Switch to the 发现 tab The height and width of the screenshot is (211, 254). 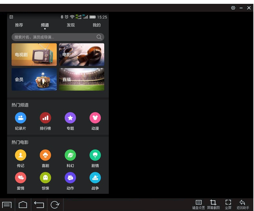tap(71, 25)
